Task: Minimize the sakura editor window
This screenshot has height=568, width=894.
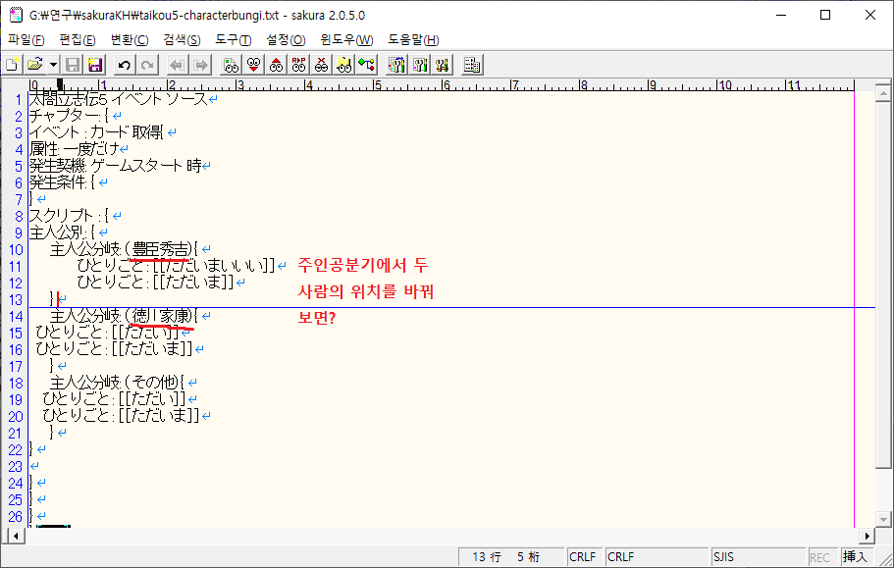Action: coord(781,15)
